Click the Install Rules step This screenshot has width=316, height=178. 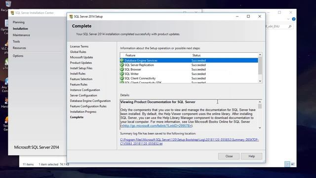pyautogui.click(x=78, y=74)
